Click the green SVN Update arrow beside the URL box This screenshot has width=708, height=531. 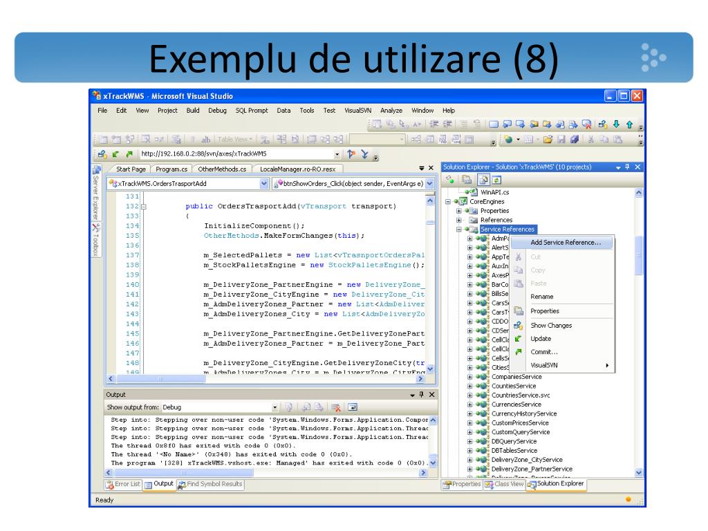tap(115, 154)
